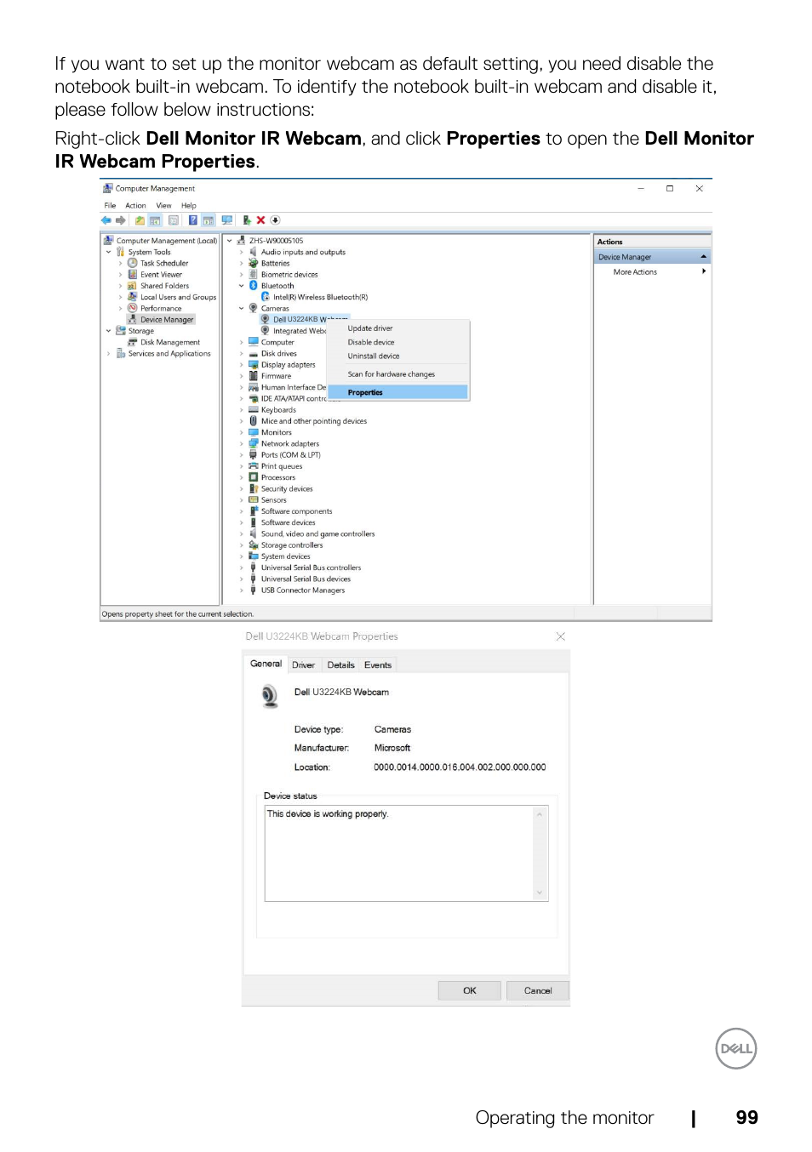Click the Forward arrow in the toolbar

tap(120, 220)
